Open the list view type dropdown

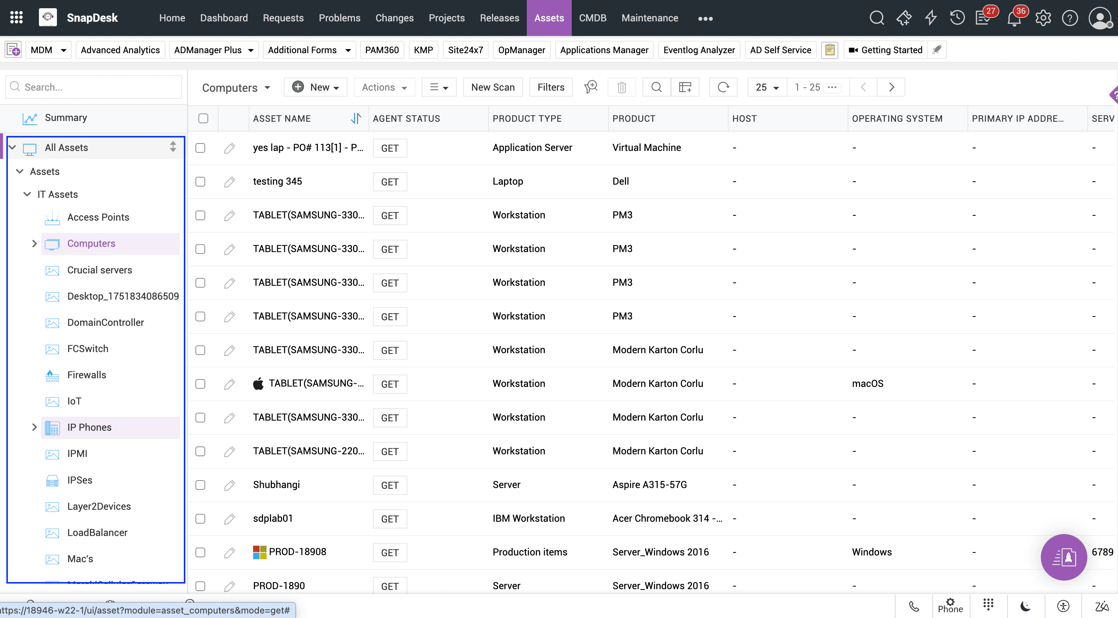[x=439, y=87]
